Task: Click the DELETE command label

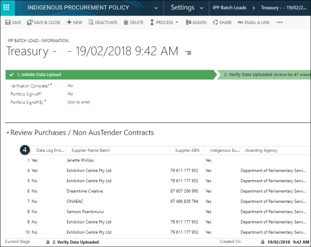Action: (x=137, y=23)
